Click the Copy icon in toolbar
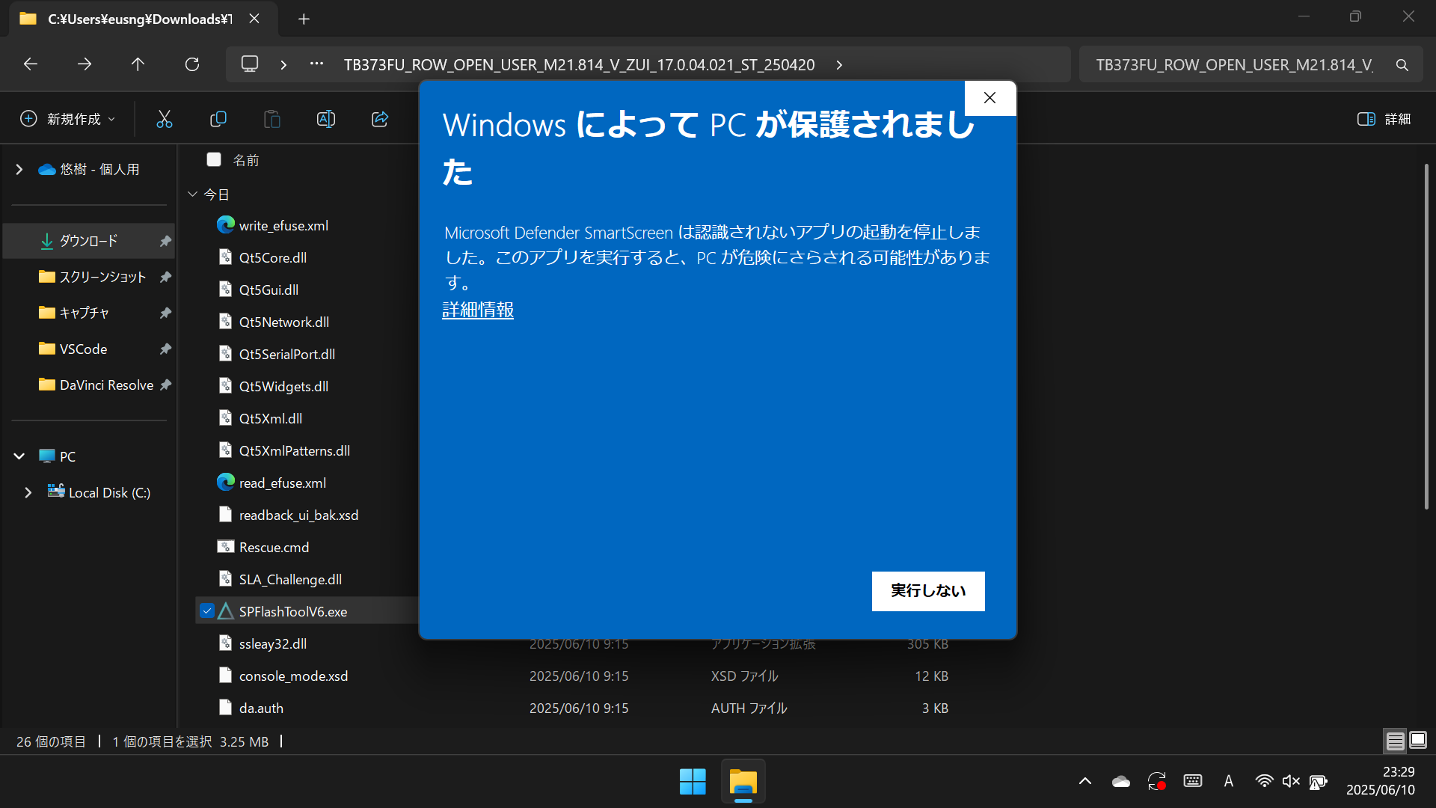Image resolution: width=1436 pixels, height=808 pixels. 218,119
